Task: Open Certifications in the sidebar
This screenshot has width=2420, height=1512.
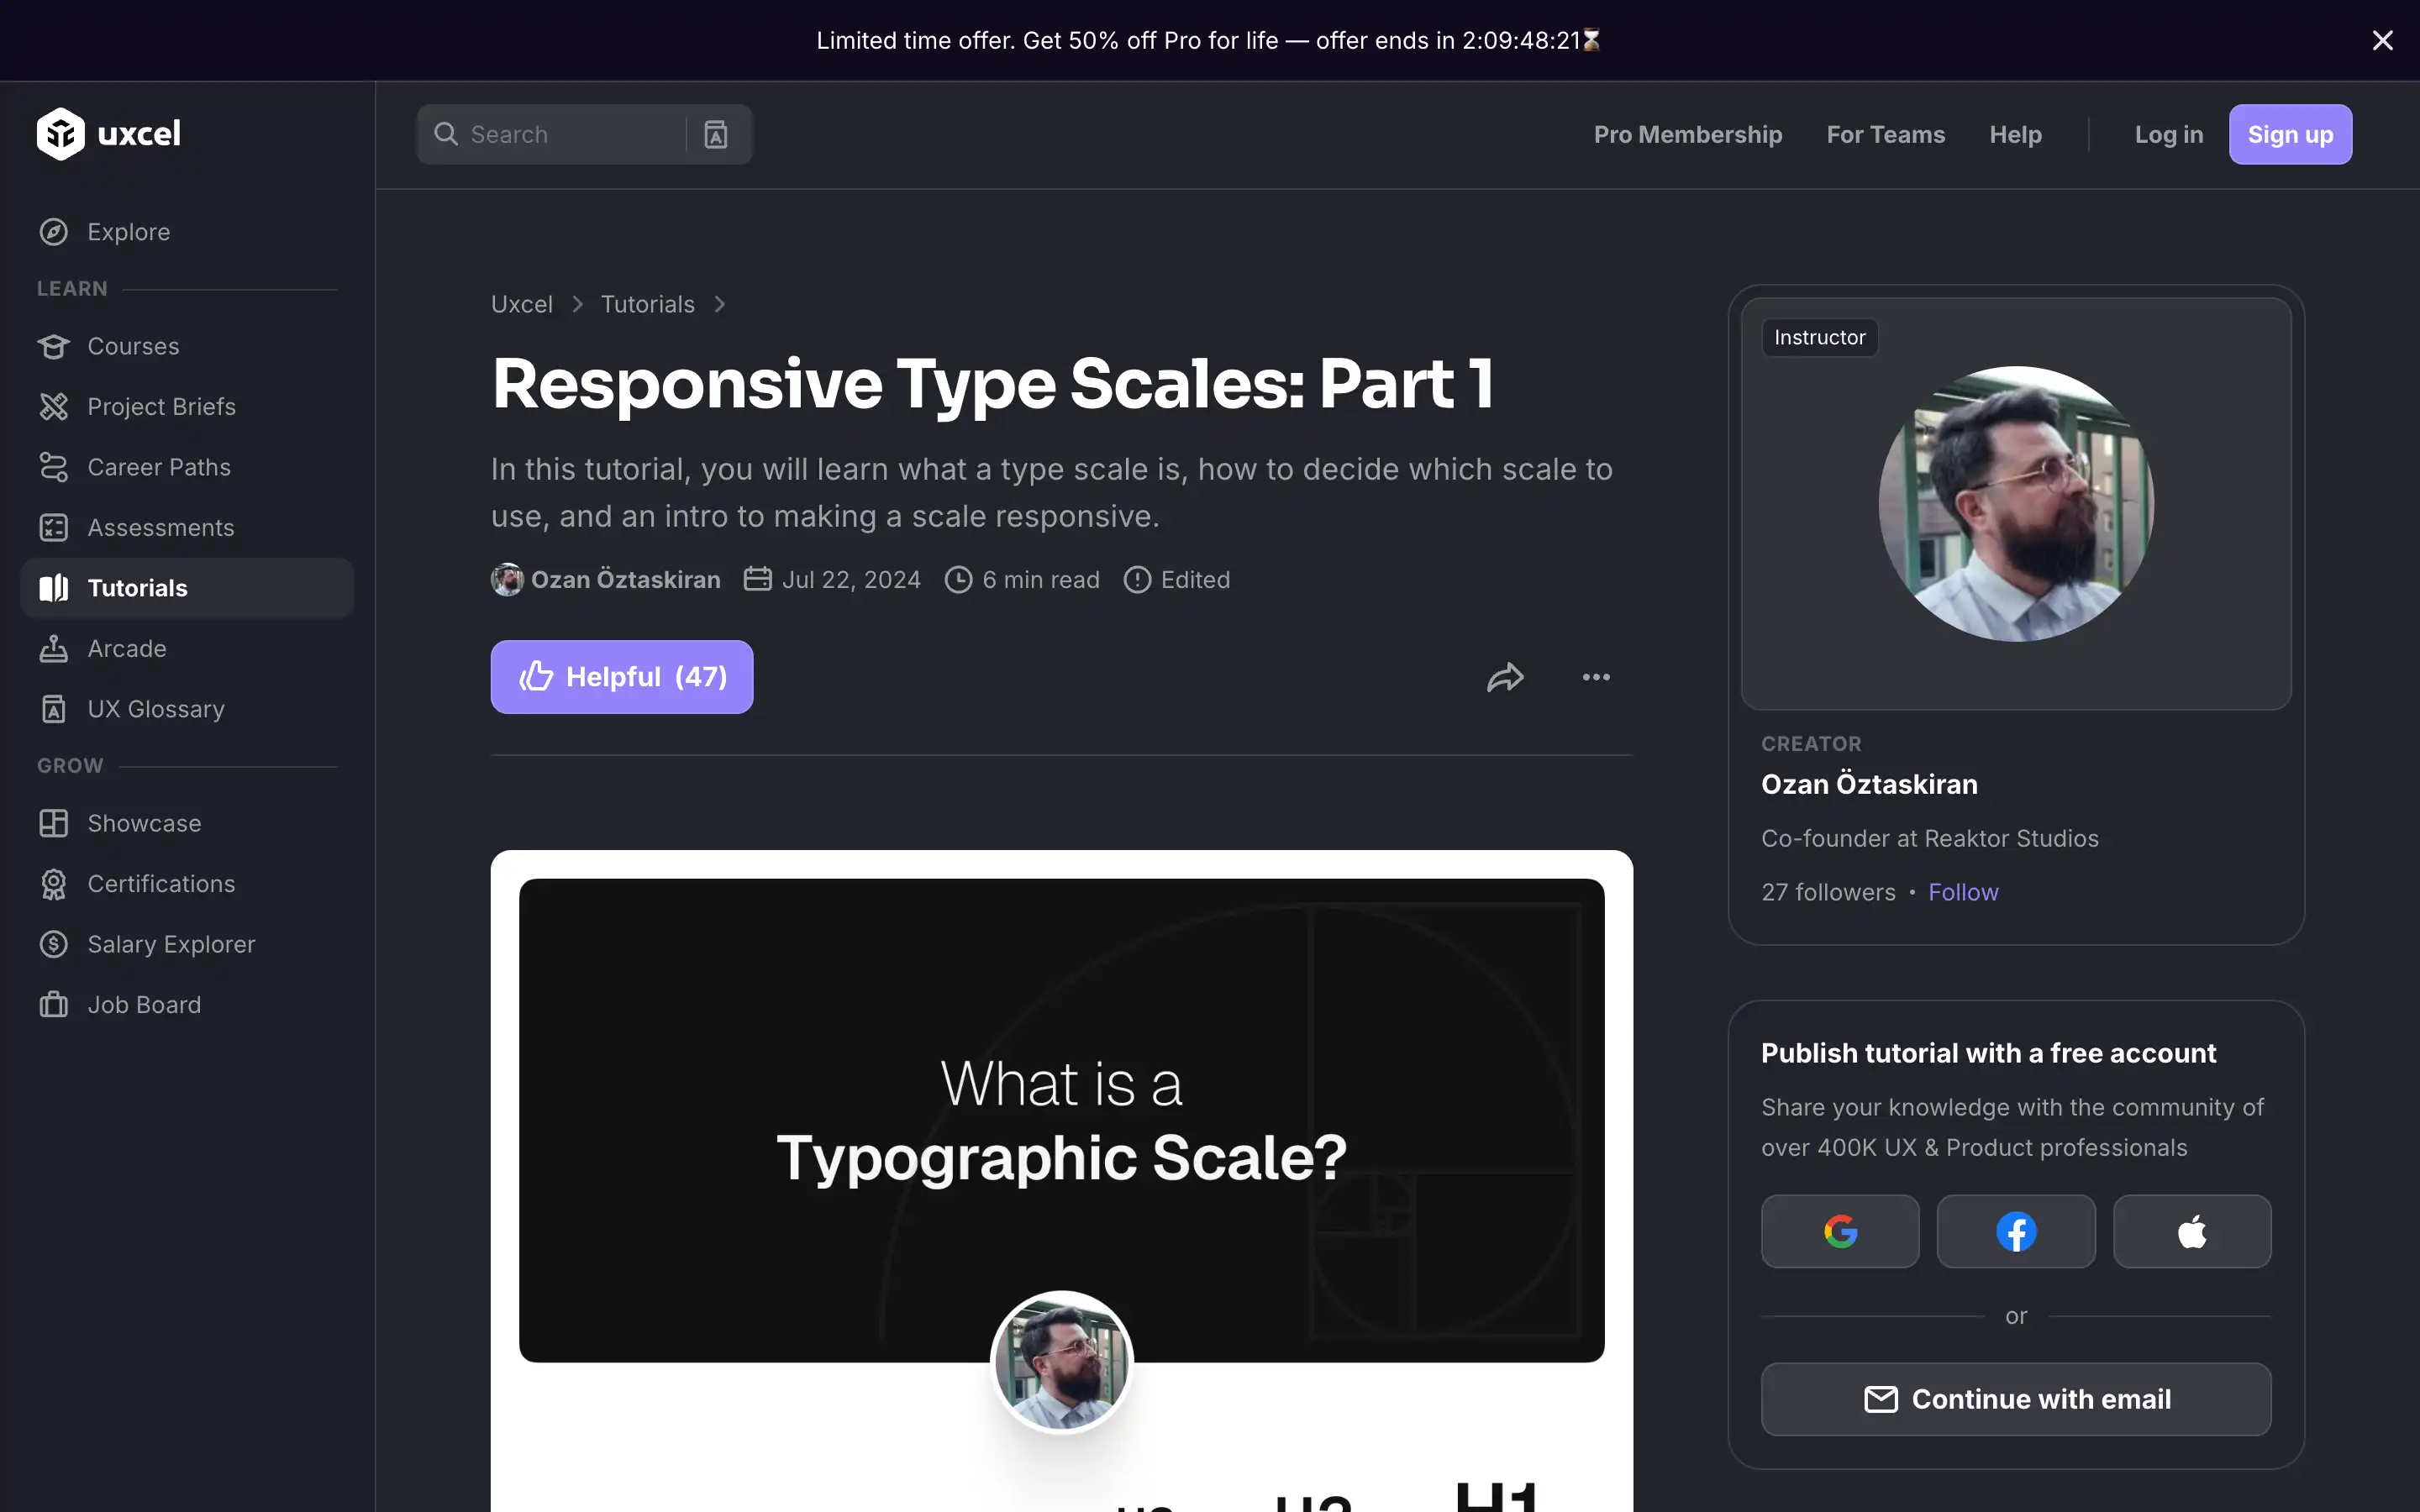Action: click(x=187, y=884)
